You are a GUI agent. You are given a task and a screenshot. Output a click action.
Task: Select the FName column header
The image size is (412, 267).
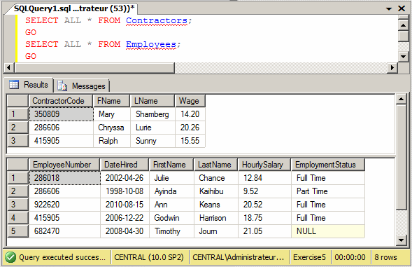point(112,101)
